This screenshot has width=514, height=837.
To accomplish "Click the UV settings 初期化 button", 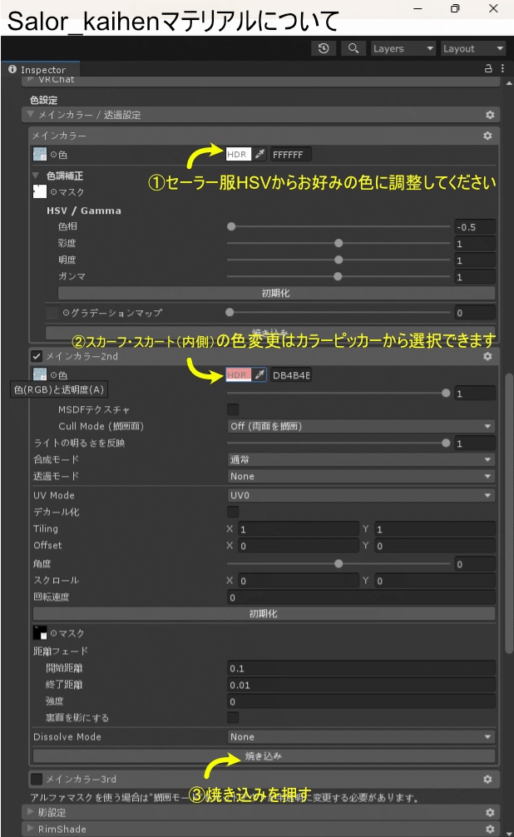I will pyautogui.click(x=264, y=614).
